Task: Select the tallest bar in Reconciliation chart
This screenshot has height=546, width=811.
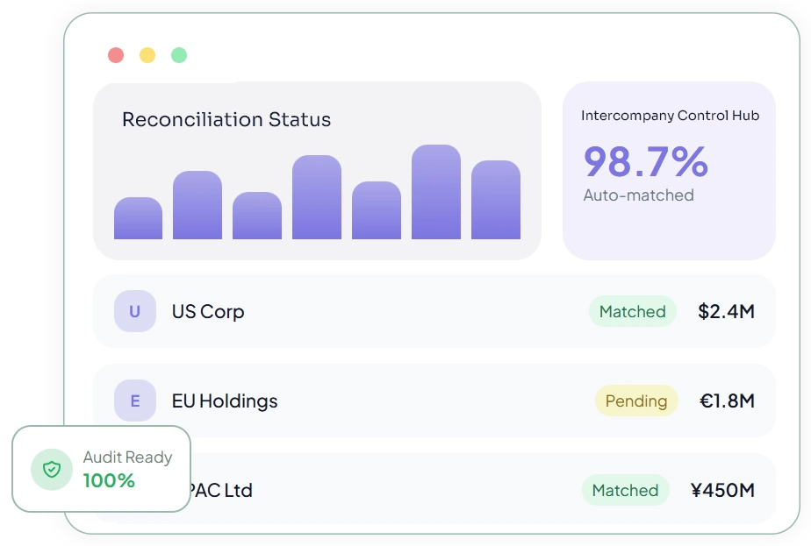Action: 436,192
